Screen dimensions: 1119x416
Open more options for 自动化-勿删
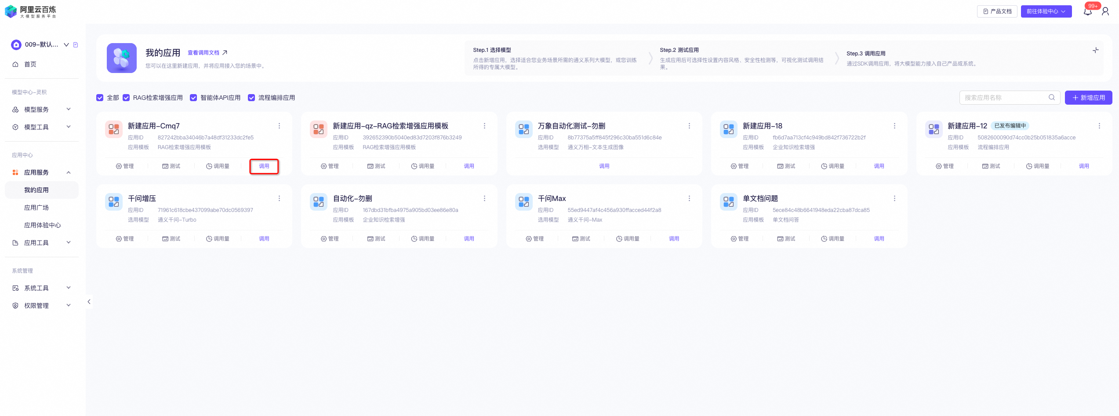pyautogui.click(x=484, y=198)
